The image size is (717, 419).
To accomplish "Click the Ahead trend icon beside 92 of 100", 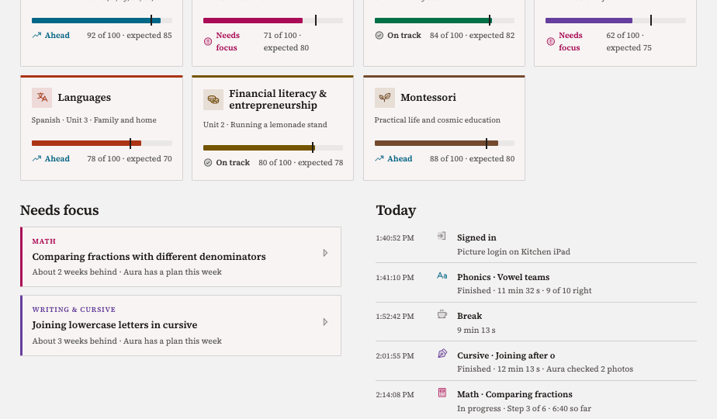I will pyautogui.click(x=36, y=35).
